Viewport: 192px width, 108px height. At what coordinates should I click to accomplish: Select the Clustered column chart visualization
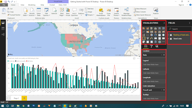point(155,28)
